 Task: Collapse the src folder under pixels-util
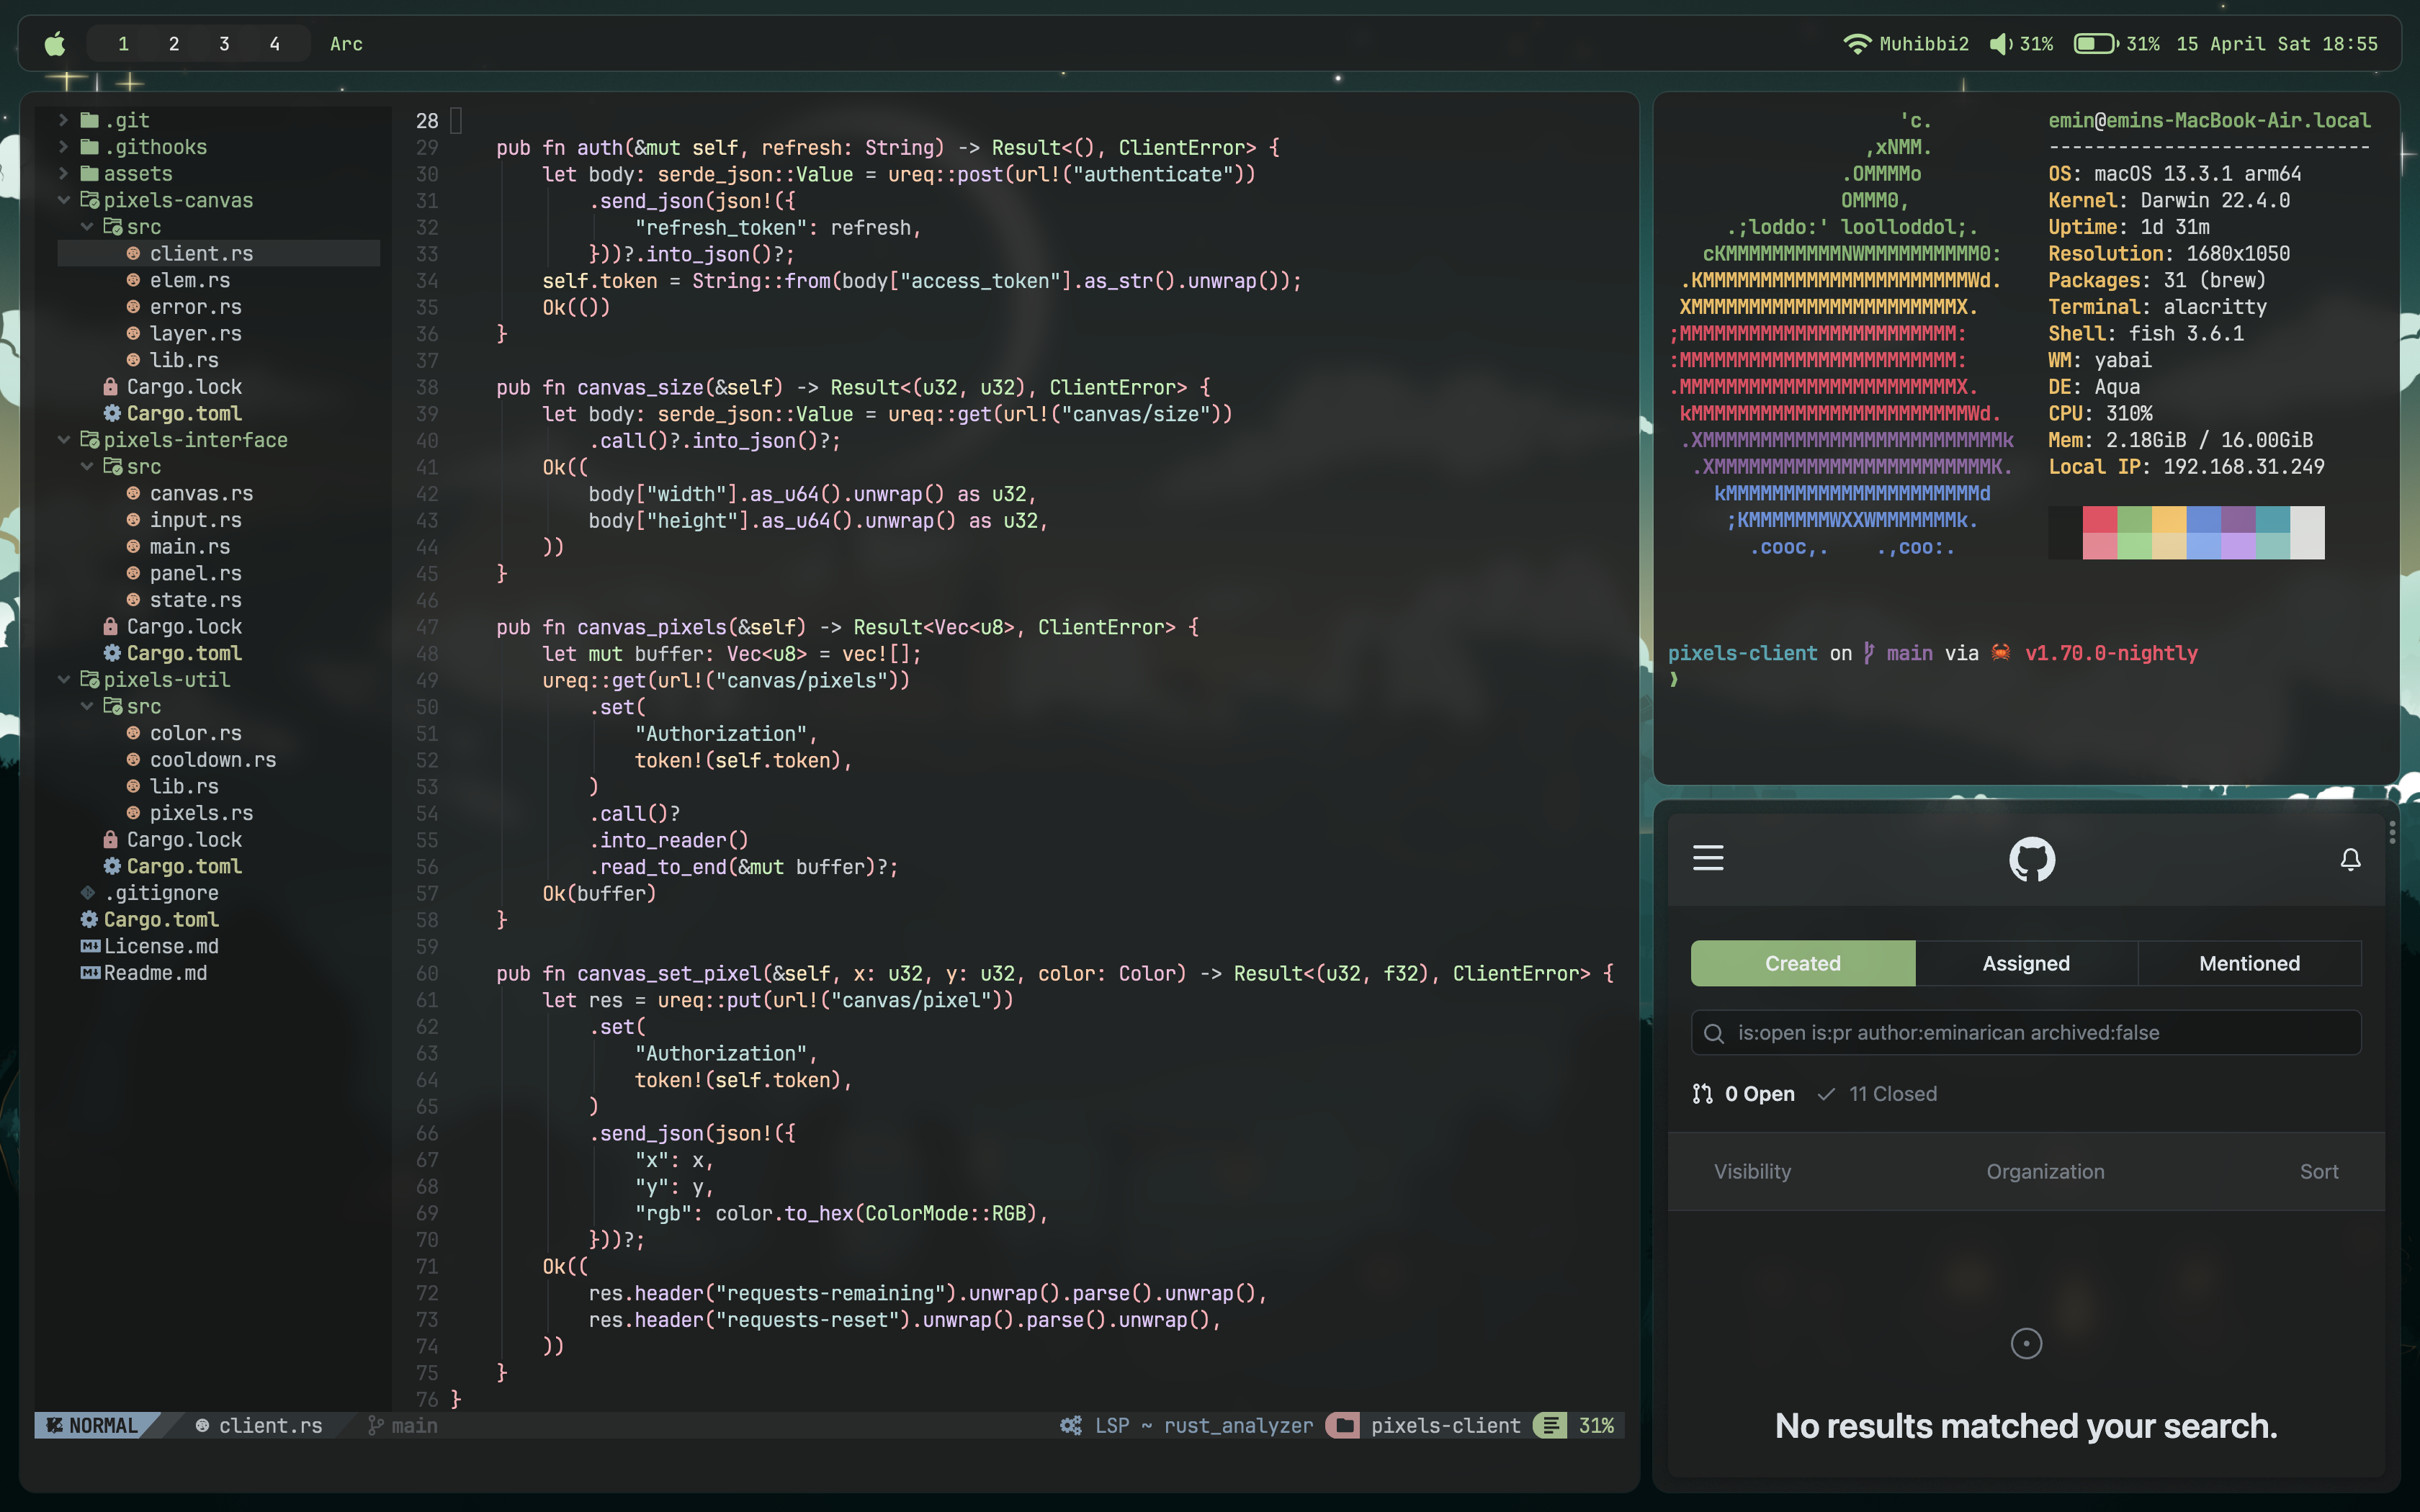point(87,707)
